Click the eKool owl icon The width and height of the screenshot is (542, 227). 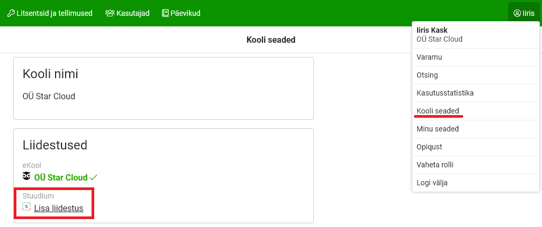tap(26, 176)
